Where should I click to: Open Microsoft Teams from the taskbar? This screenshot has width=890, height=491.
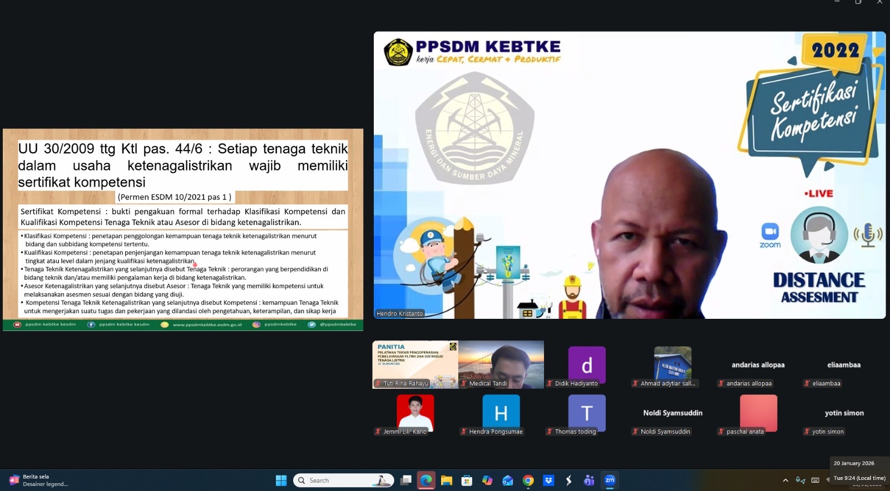click(589, 480)
